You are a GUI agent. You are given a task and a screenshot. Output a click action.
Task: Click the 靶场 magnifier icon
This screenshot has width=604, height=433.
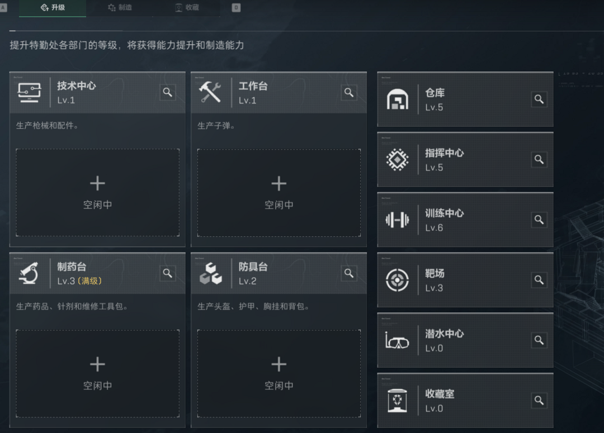539,280
